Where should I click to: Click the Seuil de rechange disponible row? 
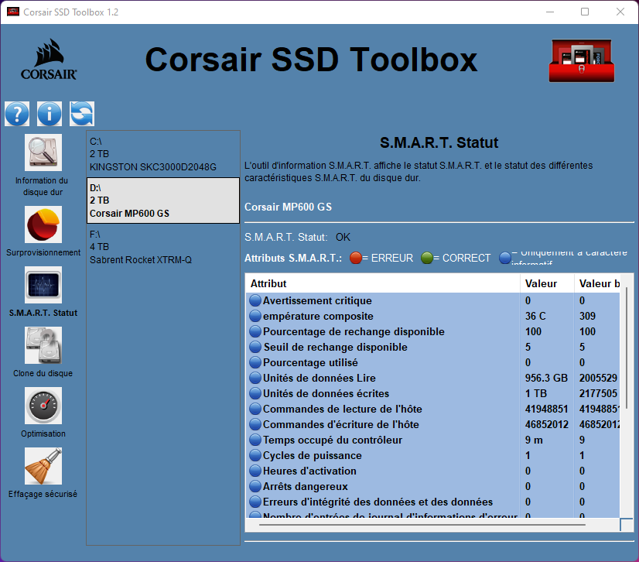click(x=432, y=347)
